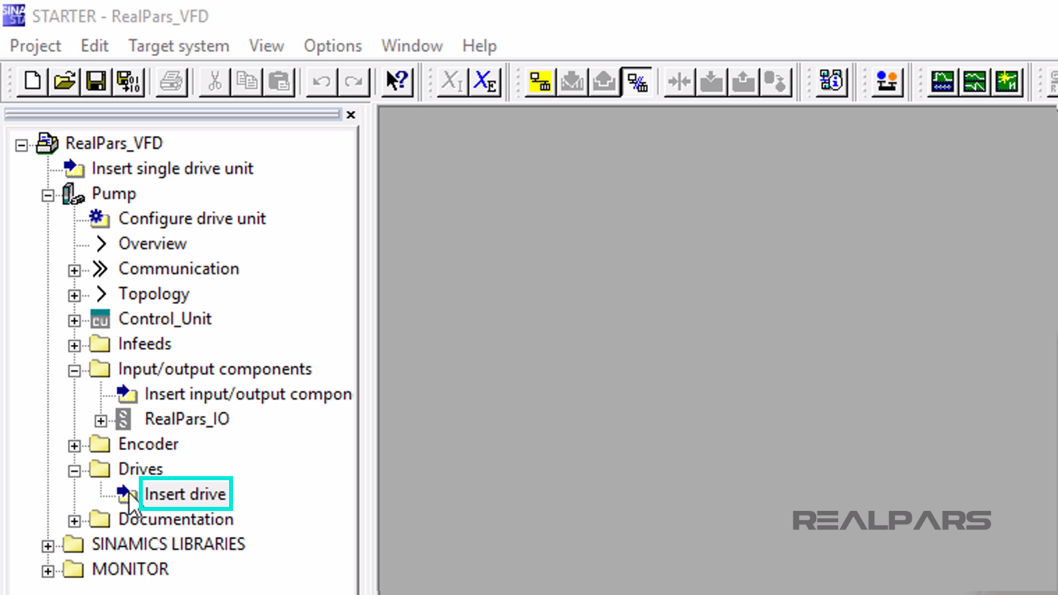1058x595 pixels.
Task: Open the Target system menu
Action: click(178, 46)
